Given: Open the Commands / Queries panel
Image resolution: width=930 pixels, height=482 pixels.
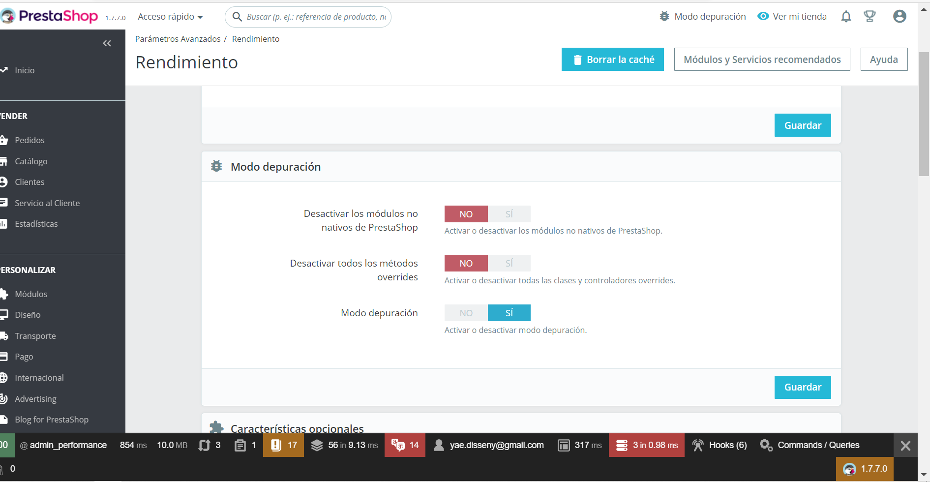Looking at the screenshot, I should point(810,445).
